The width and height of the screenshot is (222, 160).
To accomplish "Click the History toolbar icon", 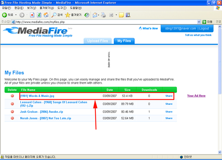I will pos(87,15).
